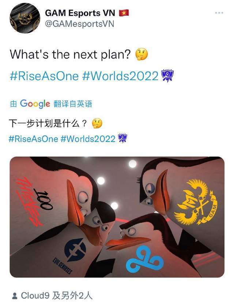Viewport: 234px width, 306px height.
Task: Click the GAM Esports VN display name
Action: coord(80,13)
